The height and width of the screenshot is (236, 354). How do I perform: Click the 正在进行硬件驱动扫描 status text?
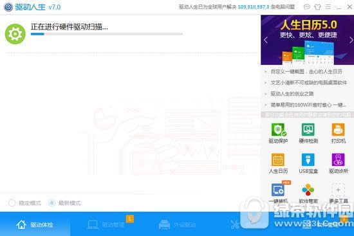70,27
